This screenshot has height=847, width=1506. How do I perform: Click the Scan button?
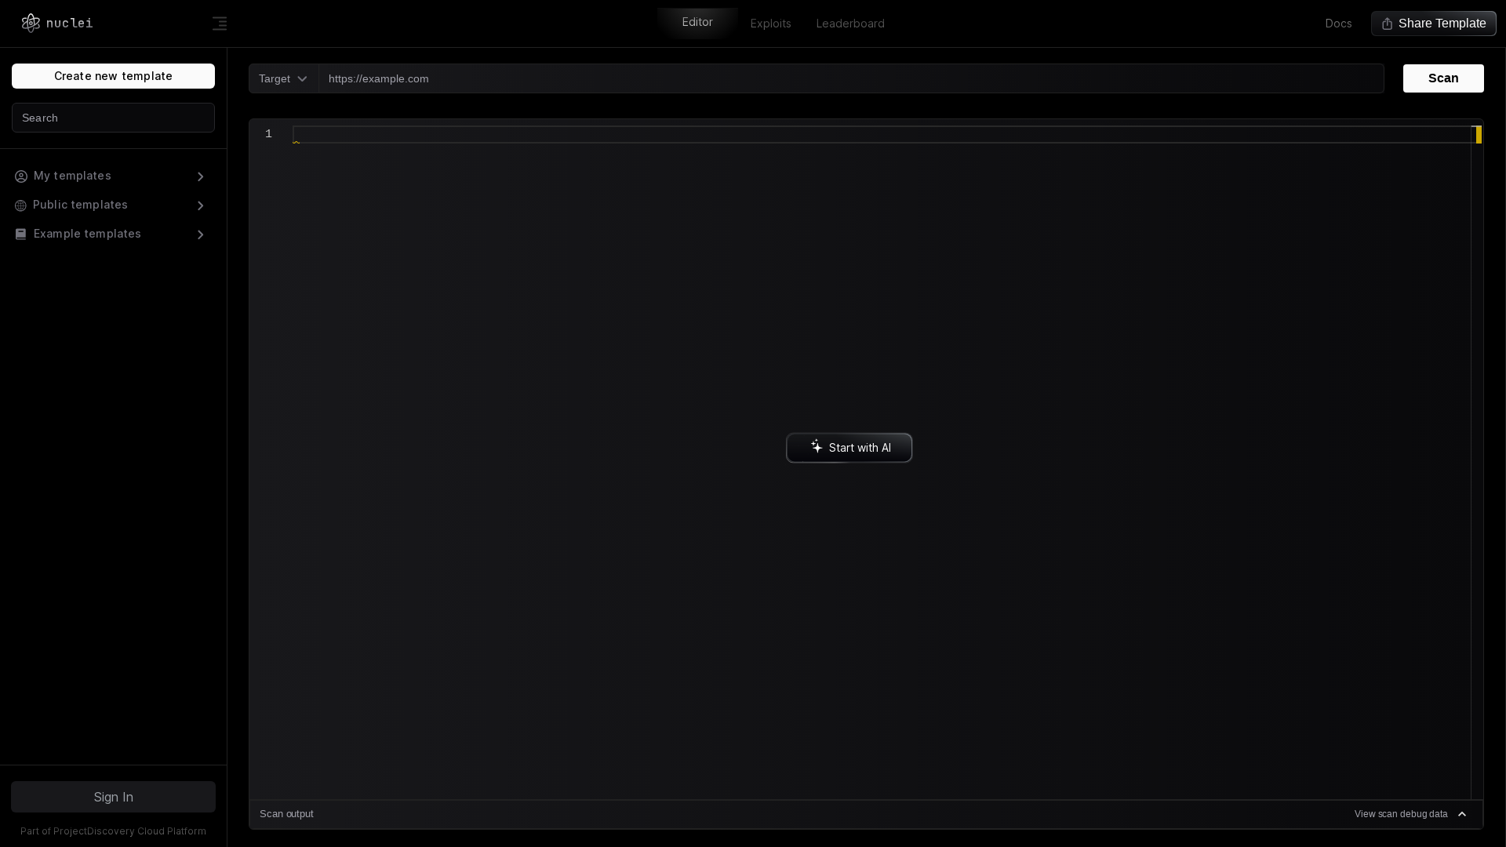coord(1443,78)
